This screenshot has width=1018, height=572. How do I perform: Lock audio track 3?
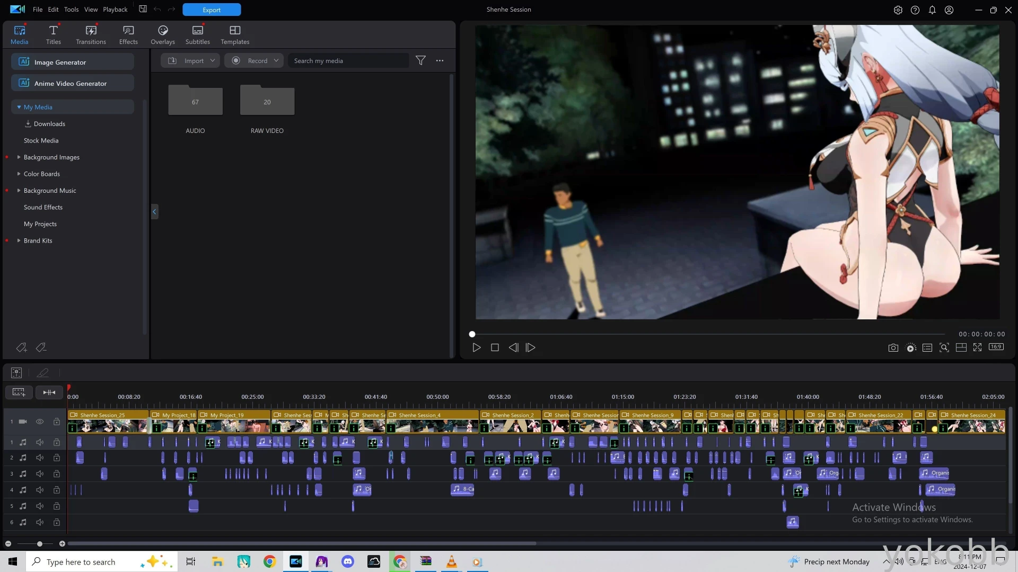(57, 474)
